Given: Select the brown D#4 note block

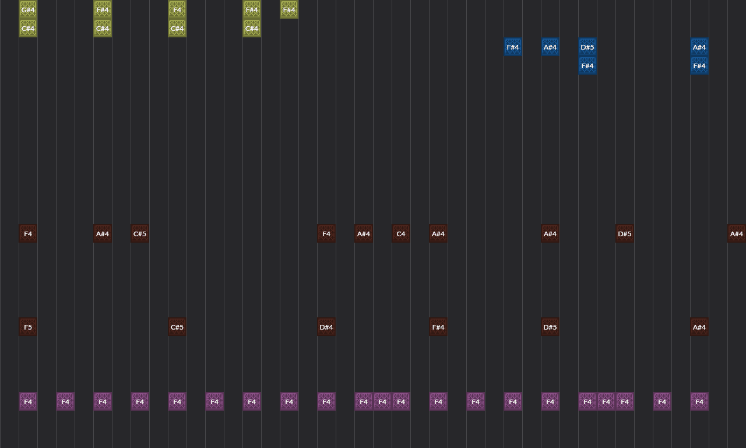Looking at the screenshot, I should 326,327.
